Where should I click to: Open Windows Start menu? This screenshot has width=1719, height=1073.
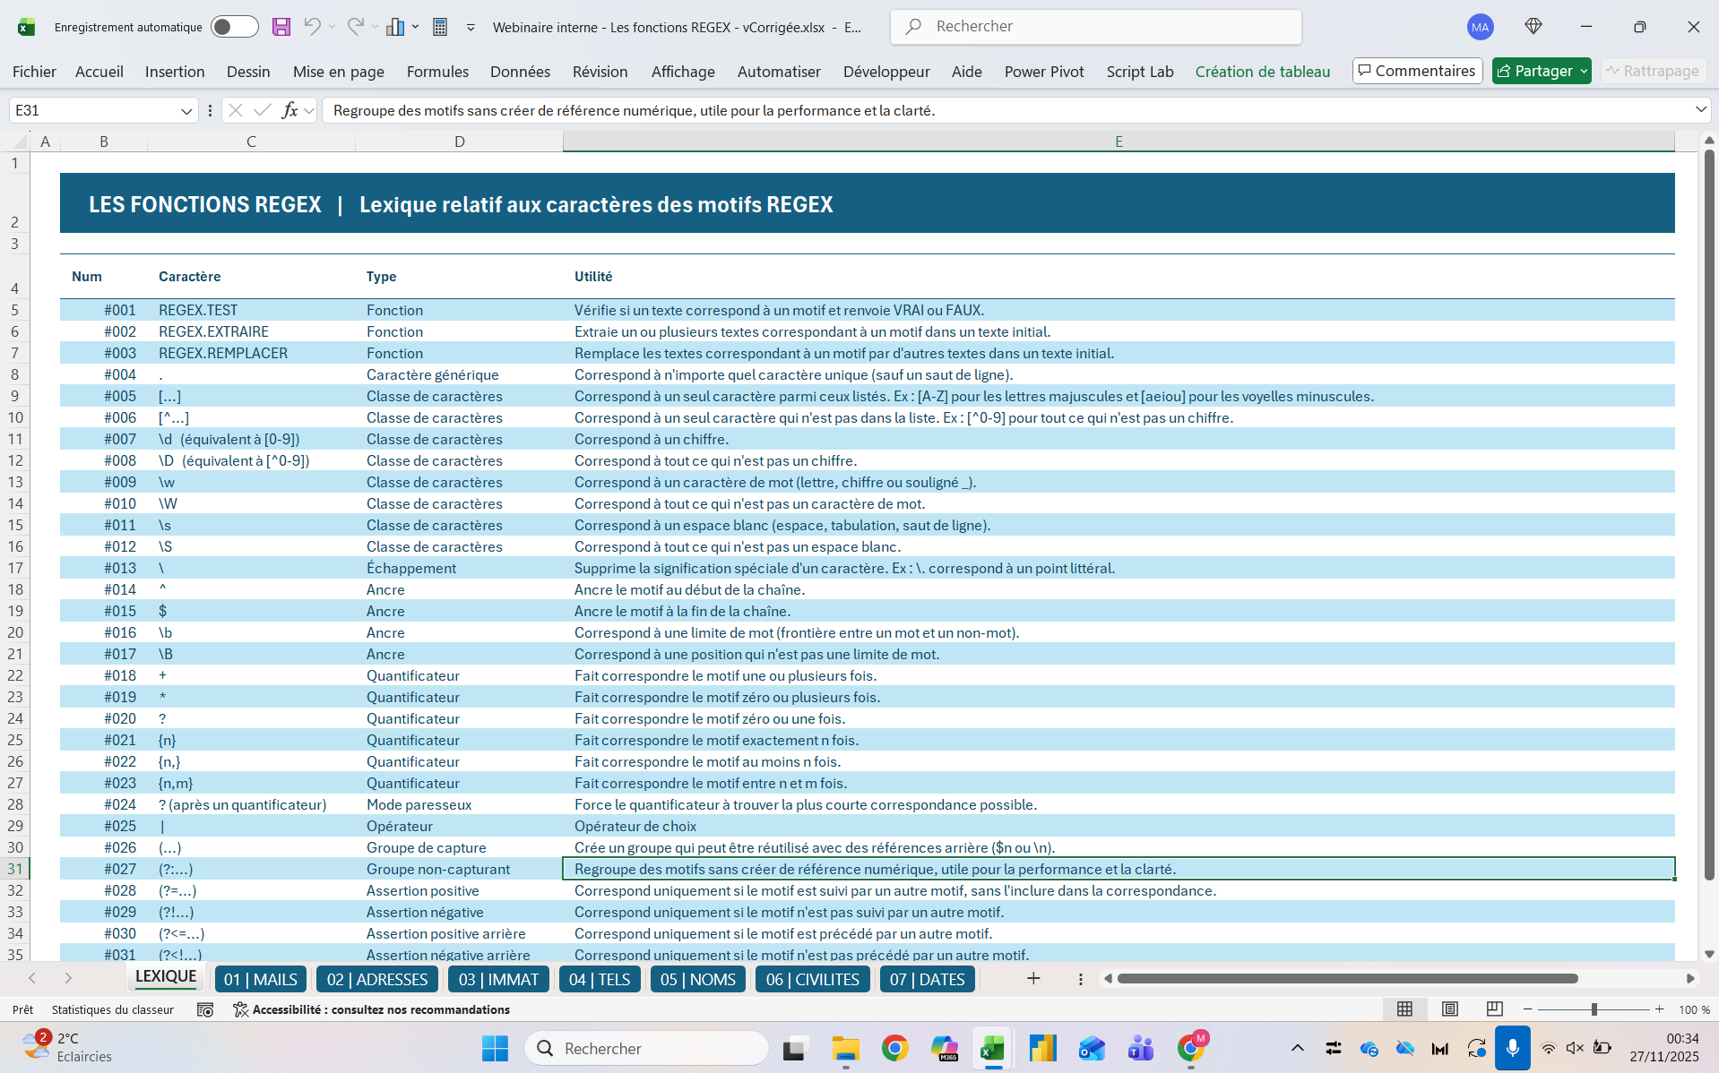tap(495, 1048)
